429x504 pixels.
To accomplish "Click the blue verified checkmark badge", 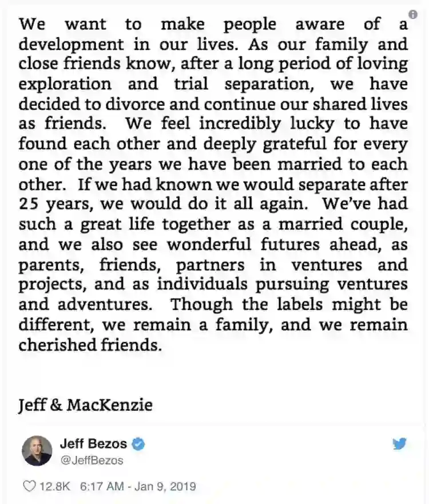I will coord(137,443).
